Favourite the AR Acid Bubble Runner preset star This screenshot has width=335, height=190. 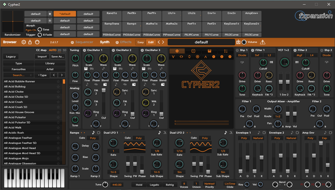pos(58,82)
